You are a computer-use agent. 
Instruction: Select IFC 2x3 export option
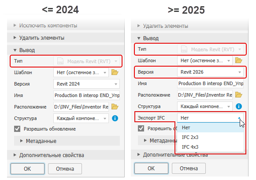click(x=210, y=137)
